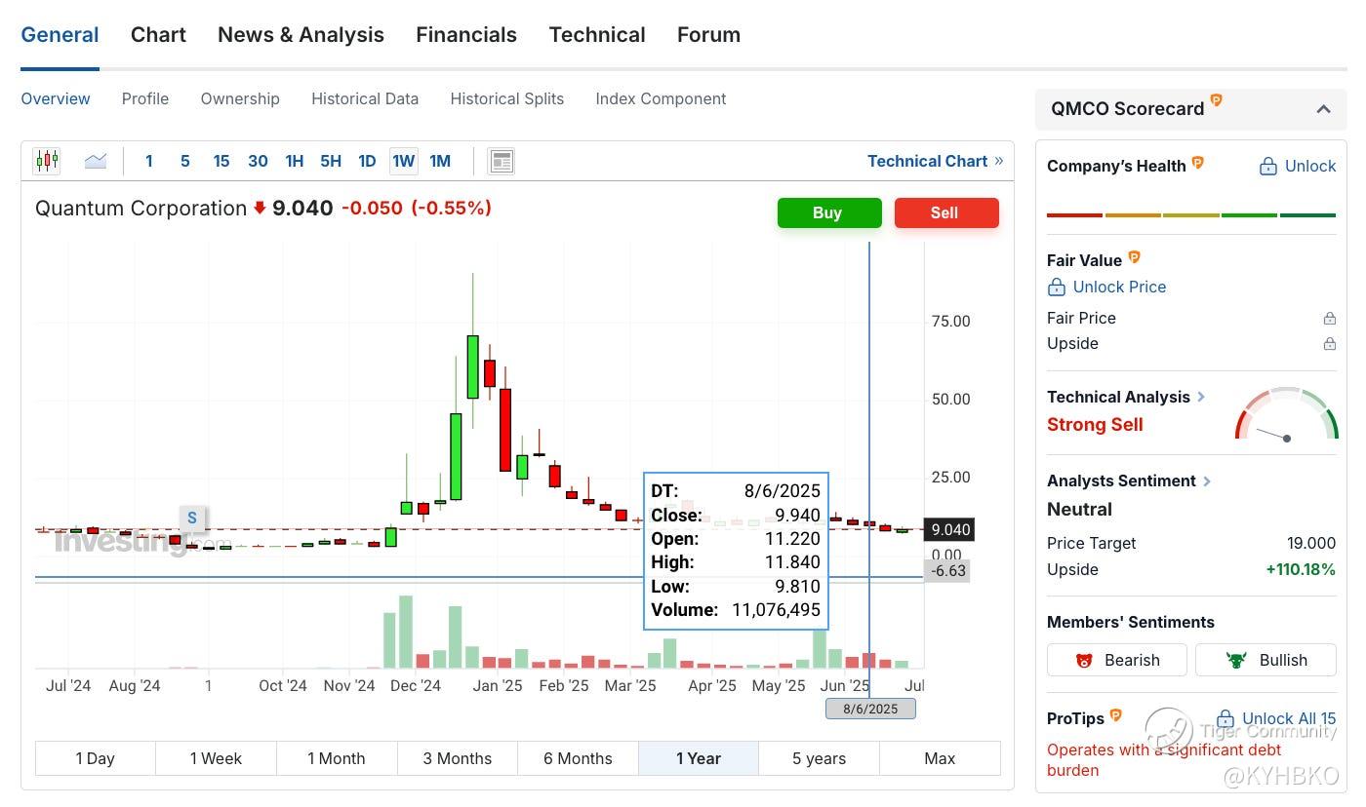The height and width of the screenshot is (807, 1366).
Task: Select the 5 years range
Action: 820,758
